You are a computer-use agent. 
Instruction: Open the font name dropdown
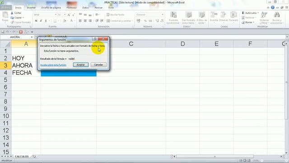tap(56, 14)
